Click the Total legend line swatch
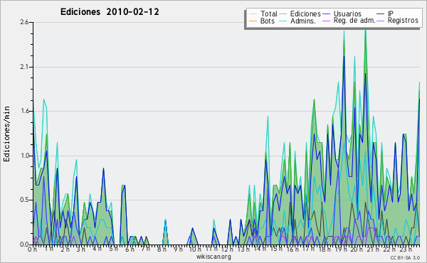Viewport: 427px width, 263px height. pos(253,14)
